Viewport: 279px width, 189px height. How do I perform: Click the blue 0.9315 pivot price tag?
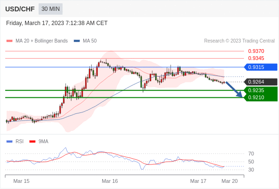click(x=261, y=67)
